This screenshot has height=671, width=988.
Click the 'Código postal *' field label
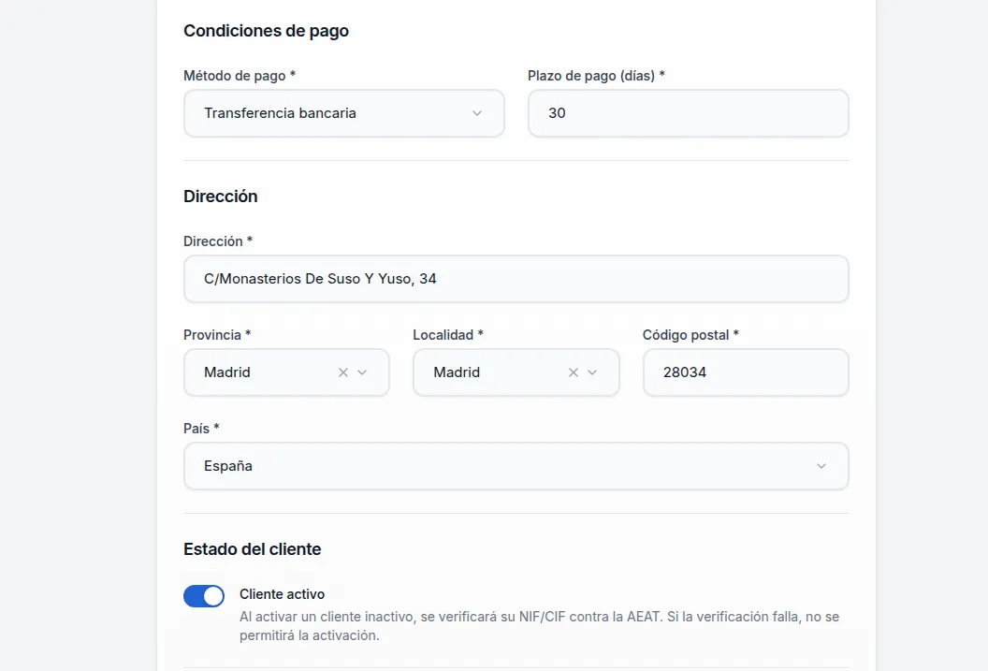coord(690,335)
